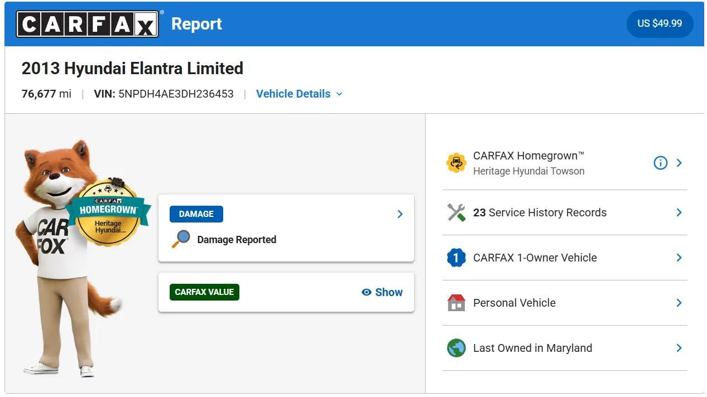Expand the Vehicle Details dropdown

tap(299, 94)
